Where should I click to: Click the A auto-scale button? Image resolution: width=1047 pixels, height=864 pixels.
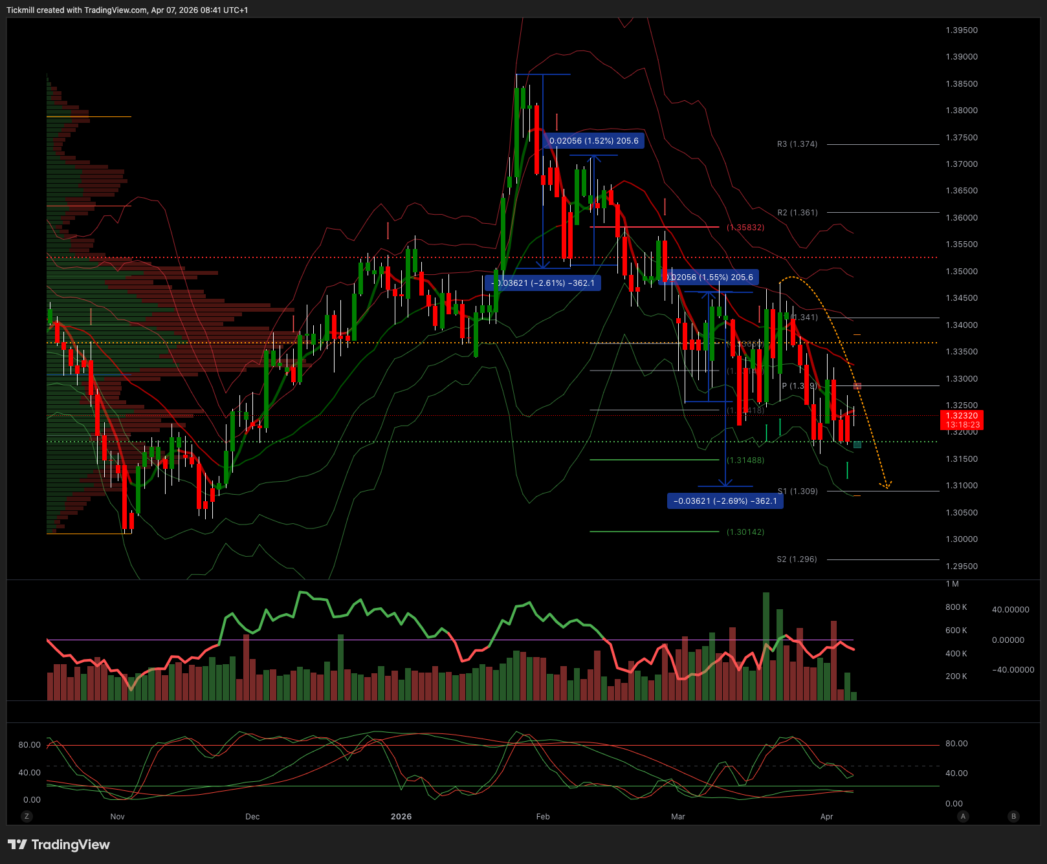963,816
